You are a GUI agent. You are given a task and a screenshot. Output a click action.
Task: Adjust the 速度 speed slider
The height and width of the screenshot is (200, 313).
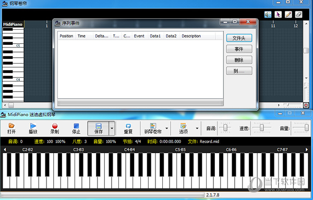click(x=262, y=128)
